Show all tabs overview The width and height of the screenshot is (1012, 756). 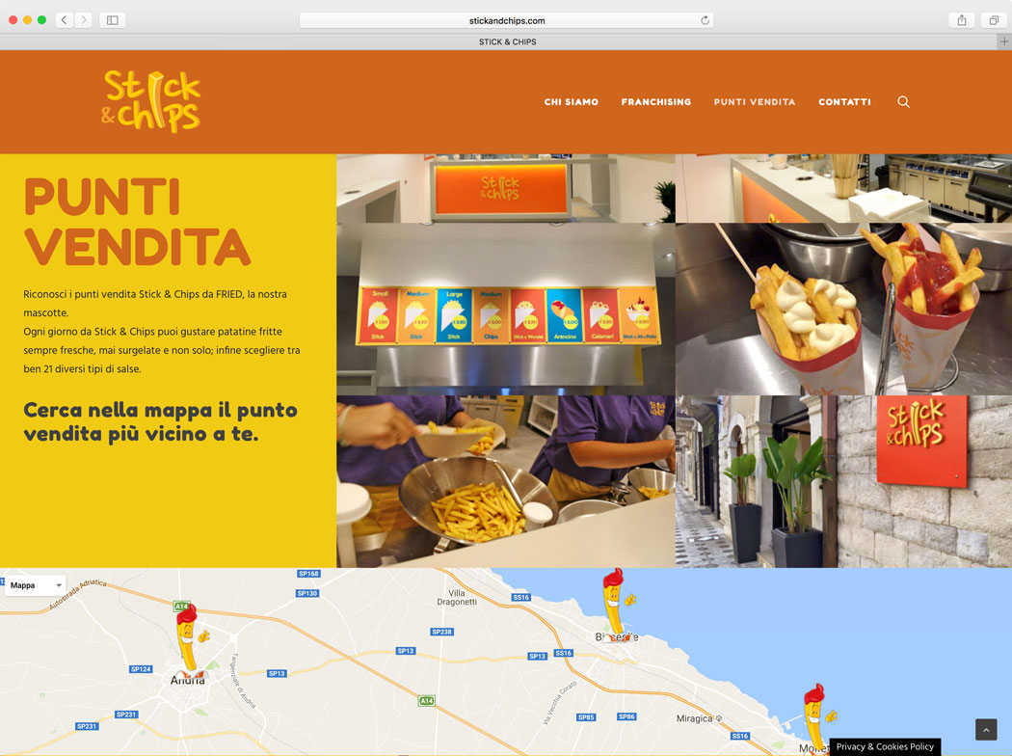pyautogui.click(x=994, y=20)
